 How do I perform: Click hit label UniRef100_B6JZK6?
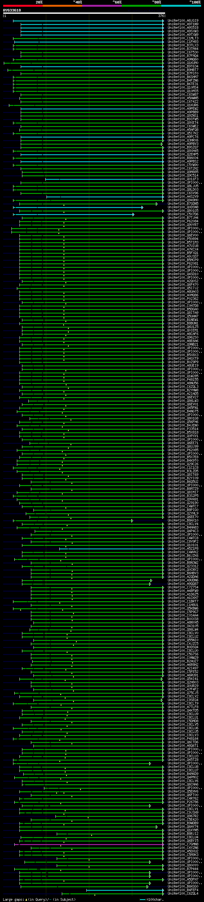tap(183, 555)
